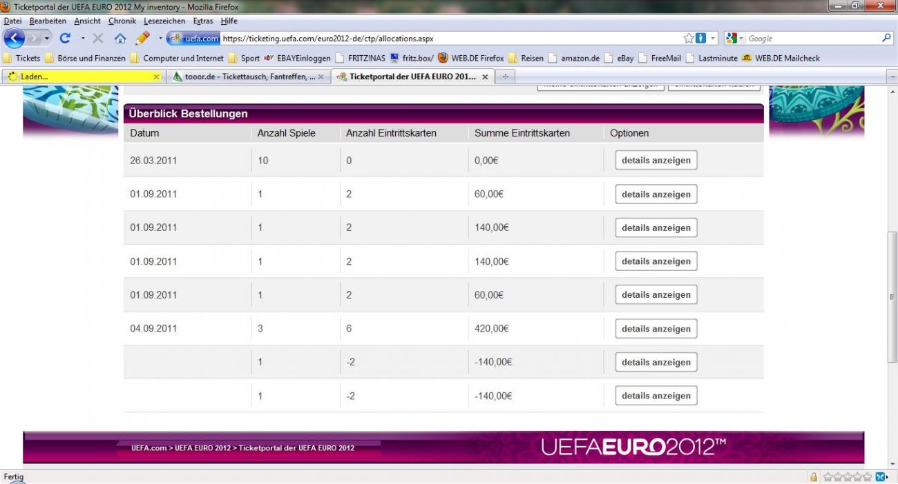Screen dimensions: 898x484
Task: Click the vertical page scrollbar thumb
Action: click(892, 296)
